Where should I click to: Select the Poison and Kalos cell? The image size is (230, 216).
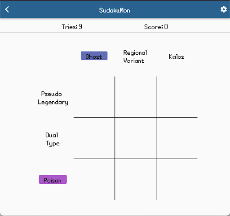click(177, 179)
